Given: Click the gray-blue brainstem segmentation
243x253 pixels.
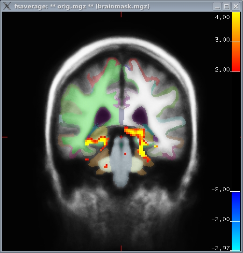Looking at the screenshot, I should (x=121, y=161).
